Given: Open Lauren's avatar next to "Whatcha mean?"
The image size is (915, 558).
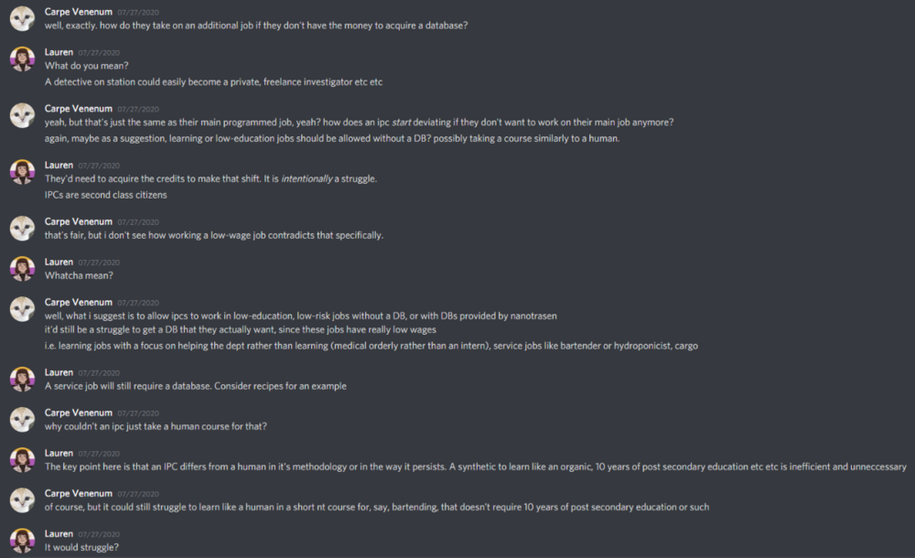Looking at the screenshot, I should (23, 269).
